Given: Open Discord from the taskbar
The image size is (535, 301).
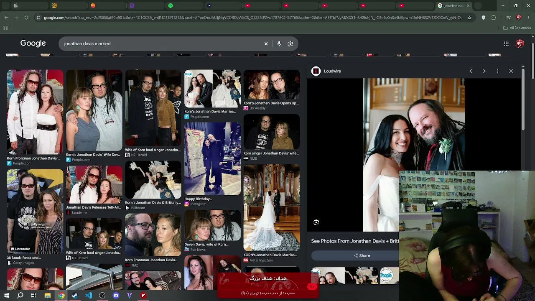Looking at the screenshot, I should pyautogui.click(x=116, y=296).
